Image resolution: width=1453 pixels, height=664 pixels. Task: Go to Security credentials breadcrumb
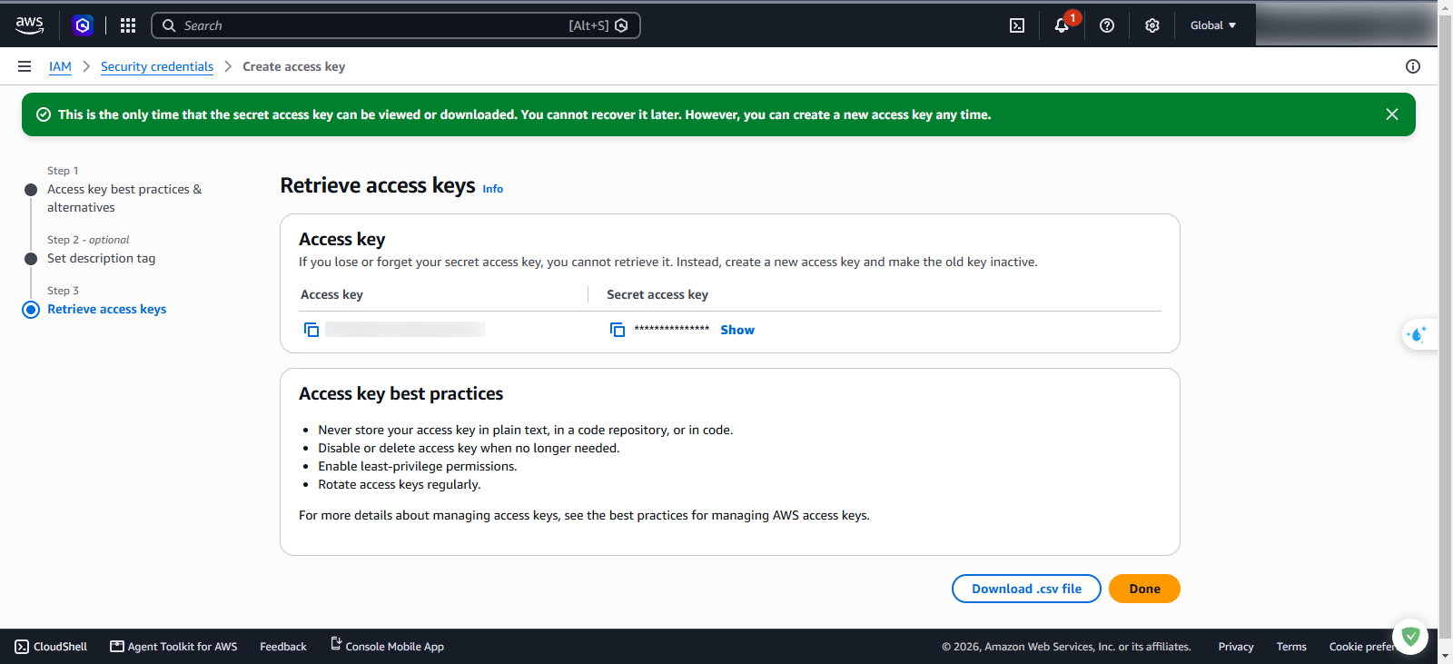point(157,66)
